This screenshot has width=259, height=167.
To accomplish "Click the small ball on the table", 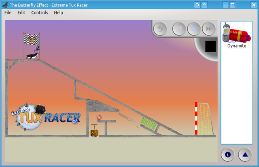I will [99, 117].
